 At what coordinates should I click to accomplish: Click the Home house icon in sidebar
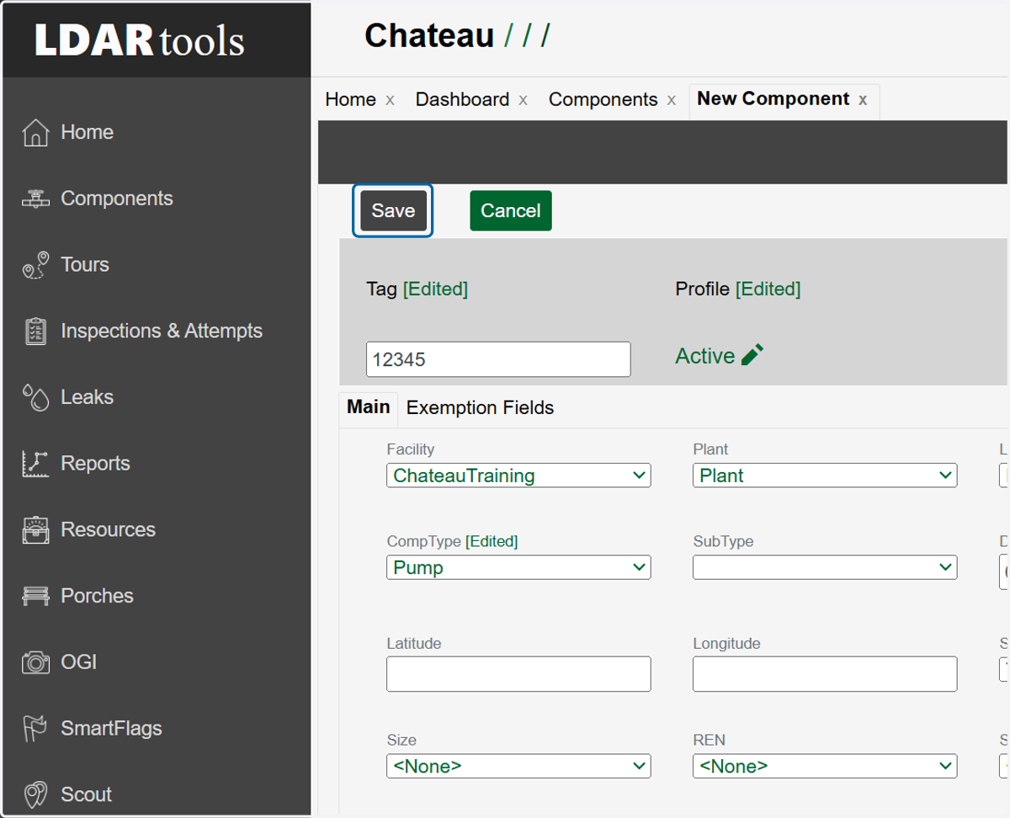[x=35, y=132]
